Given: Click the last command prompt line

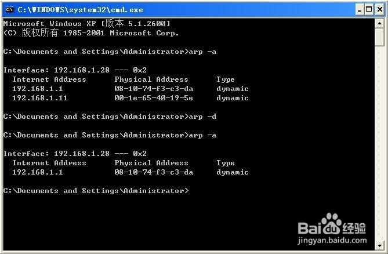Looking at the screenshot, I should pyautogui.click(x=96, y=191).
